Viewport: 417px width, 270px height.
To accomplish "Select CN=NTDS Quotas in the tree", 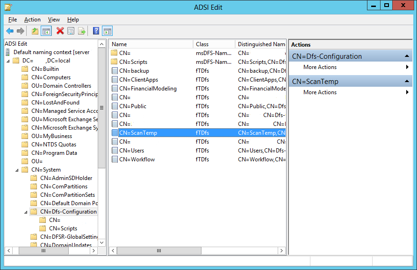I will point(54,145).
